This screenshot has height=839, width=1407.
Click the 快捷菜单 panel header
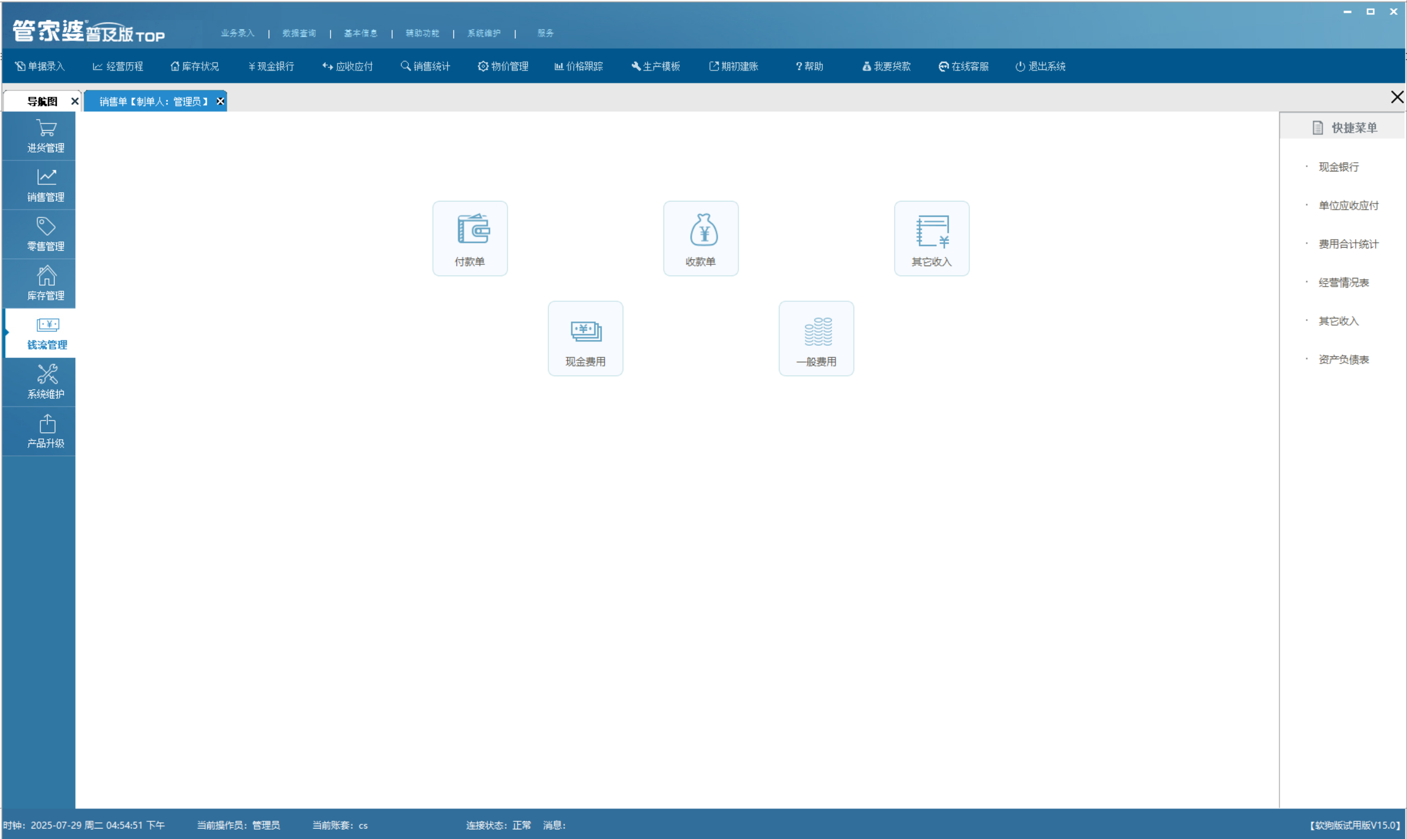pyautogui.click(x=1343, y=127)
